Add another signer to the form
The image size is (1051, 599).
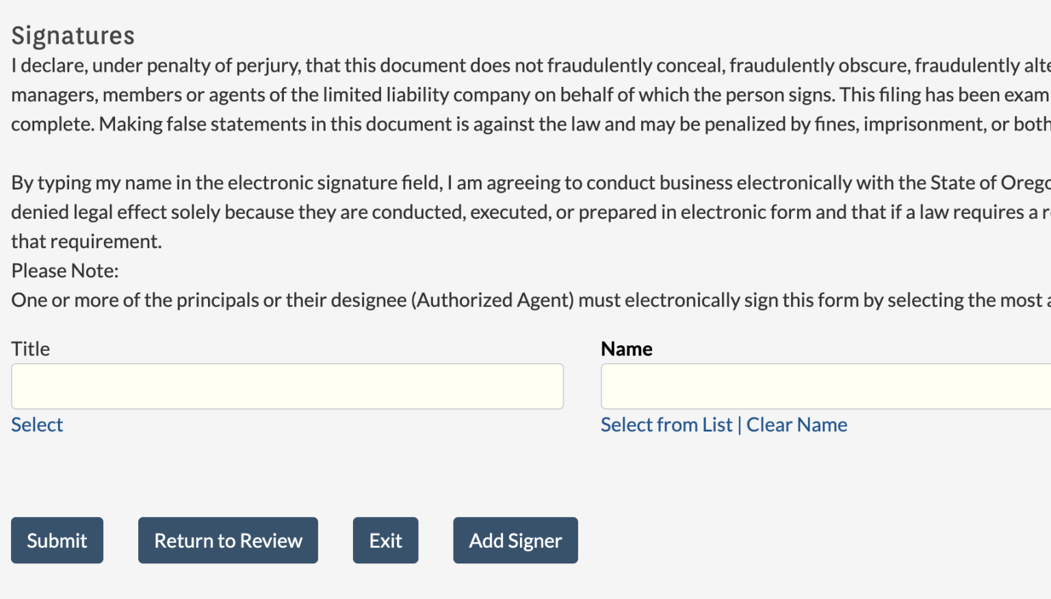click(515, 540)
